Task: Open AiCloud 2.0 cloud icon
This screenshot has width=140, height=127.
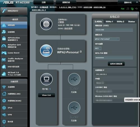Action: point(4,74)
